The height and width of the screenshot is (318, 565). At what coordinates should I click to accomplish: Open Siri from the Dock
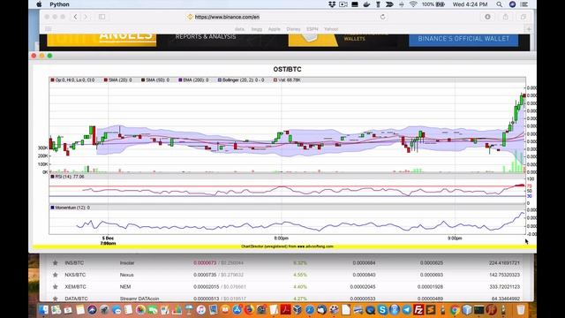(92, 310)
